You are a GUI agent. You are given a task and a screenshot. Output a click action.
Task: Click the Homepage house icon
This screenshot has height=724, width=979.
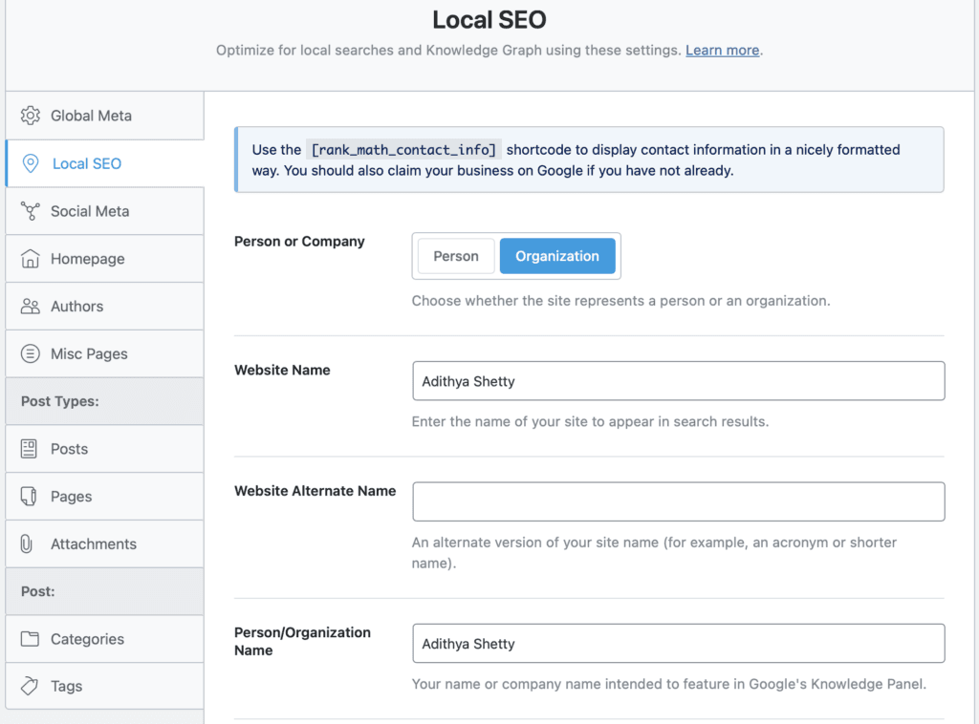30,258
